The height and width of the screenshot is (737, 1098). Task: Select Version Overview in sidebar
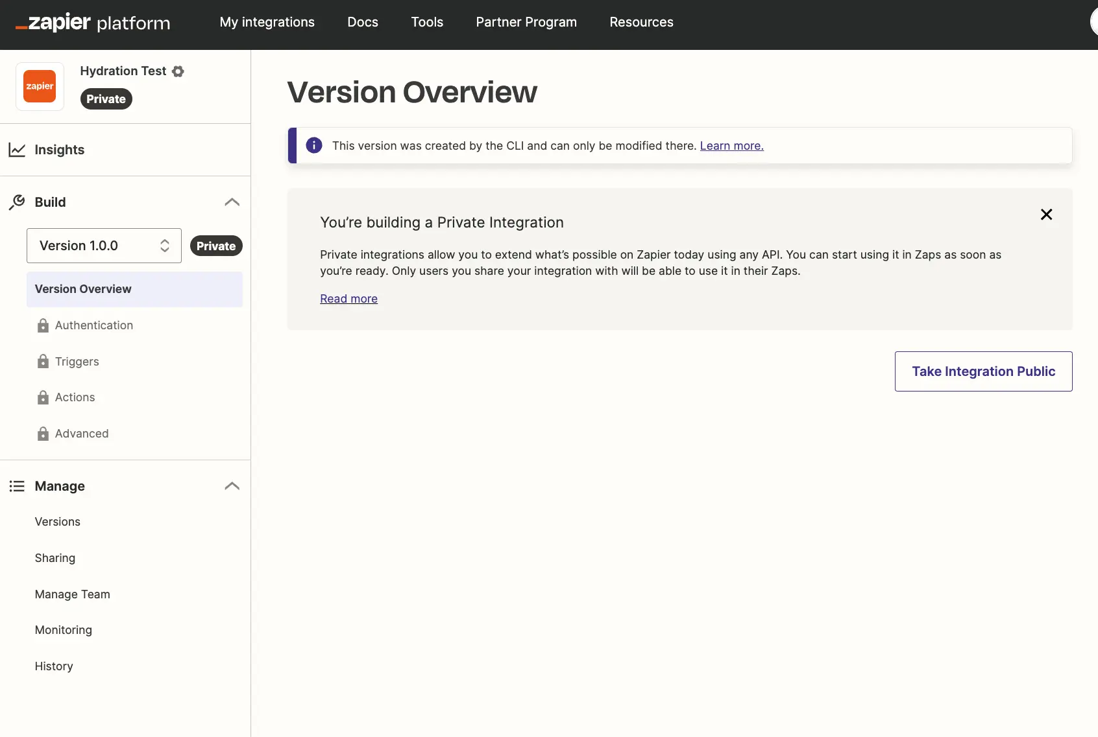coord(134,289)
